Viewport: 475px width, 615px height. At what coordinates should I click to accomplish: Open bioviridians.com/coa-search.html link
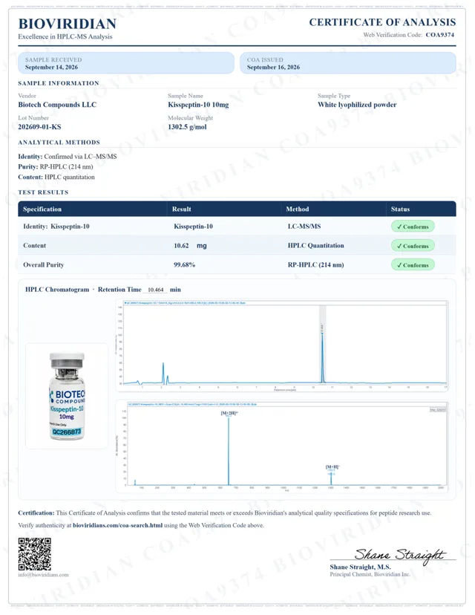[117, 525]
